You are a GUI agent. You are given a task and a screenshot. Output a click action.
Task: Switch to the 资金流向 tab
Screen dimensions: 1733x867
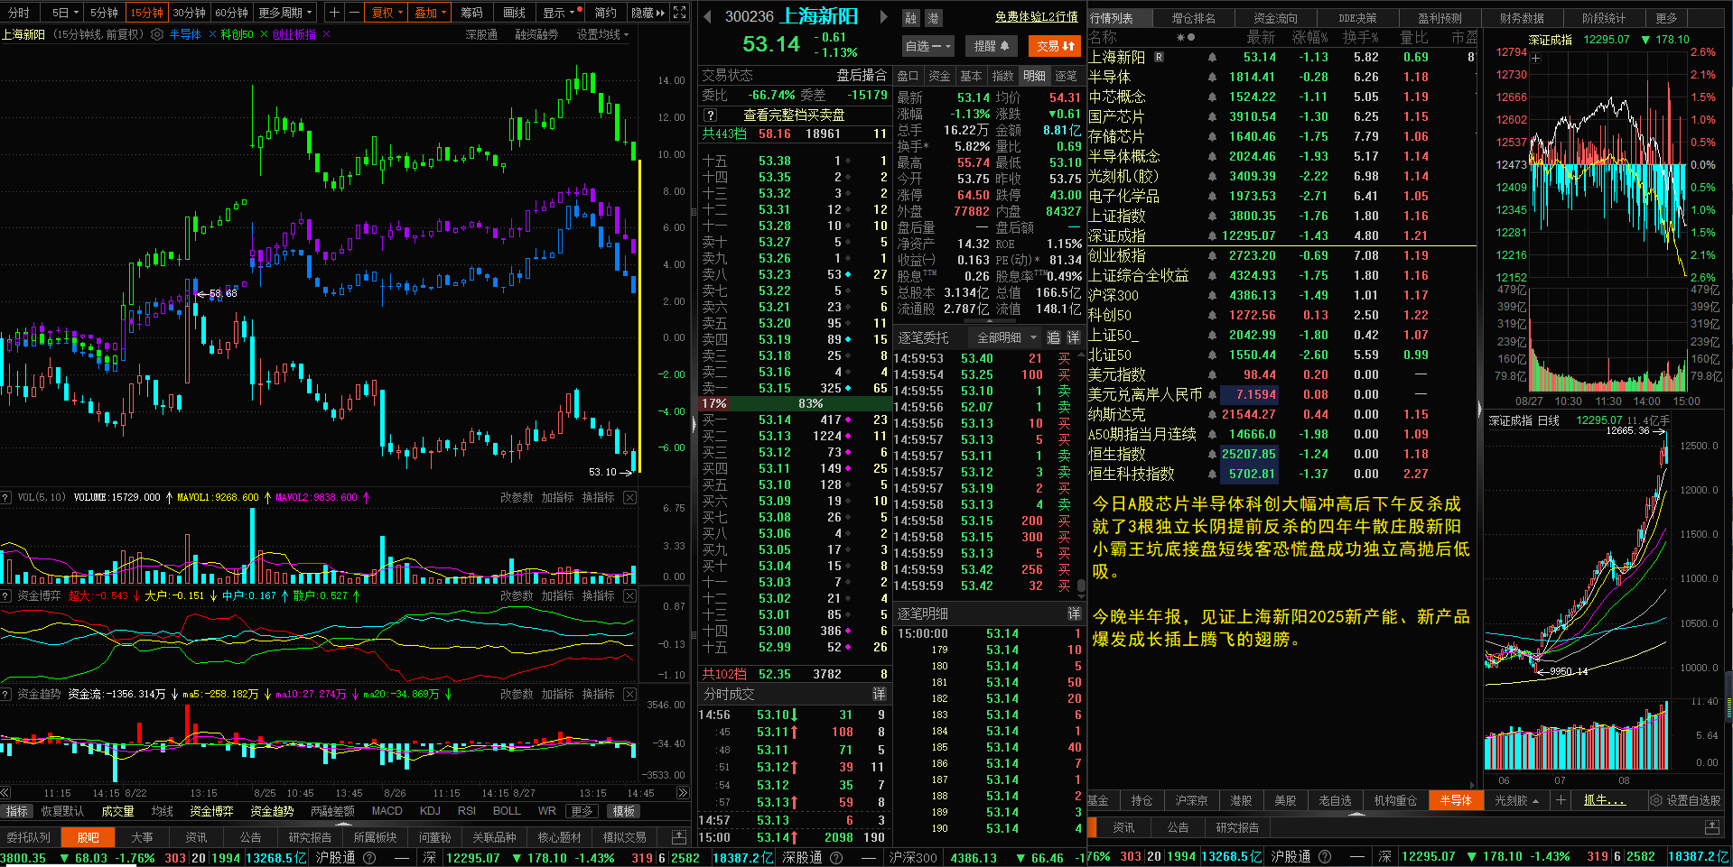[x=1275, y=18]
